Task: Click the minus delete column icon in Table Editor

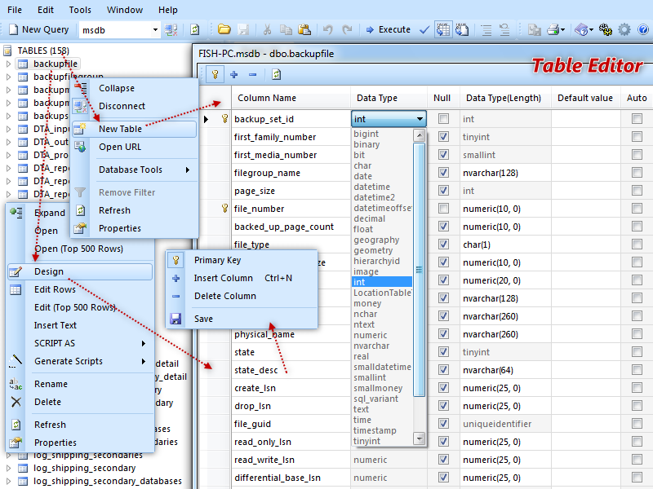Action: (252, 74)
